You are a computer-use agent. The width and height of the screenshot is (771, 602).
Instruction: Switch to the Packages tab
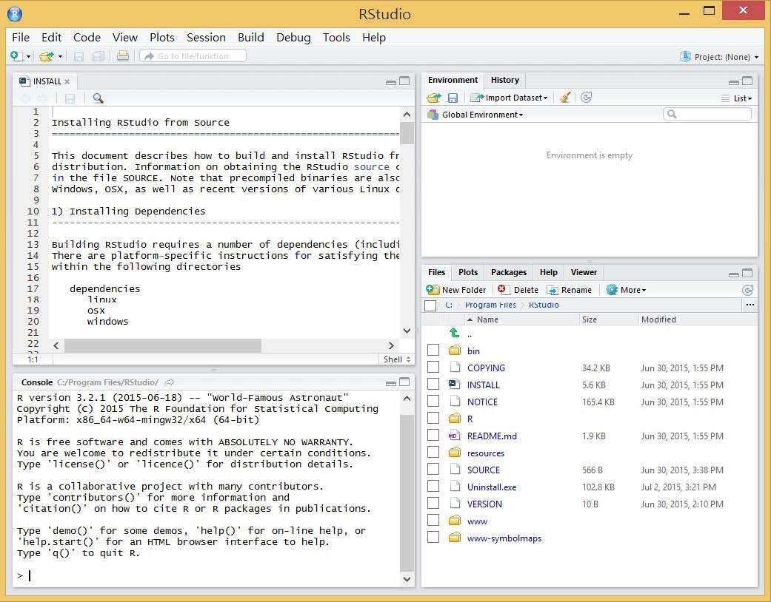click(x=508, y=272)
